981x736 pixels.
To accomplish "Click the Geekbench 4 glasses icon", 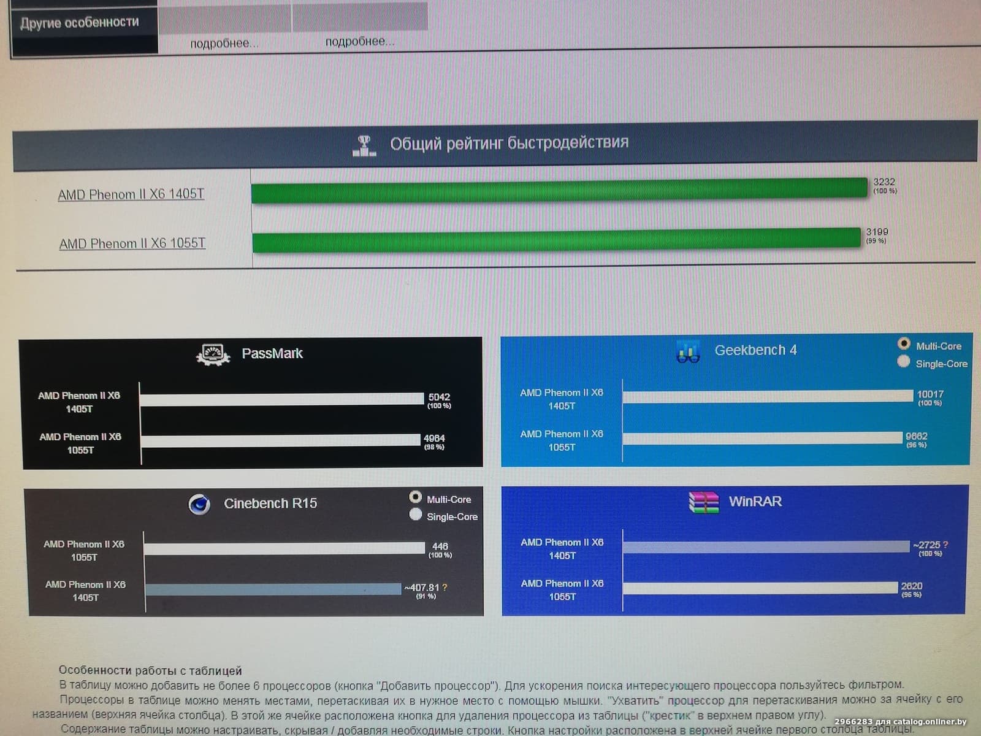I will click(x=688, y=351).
